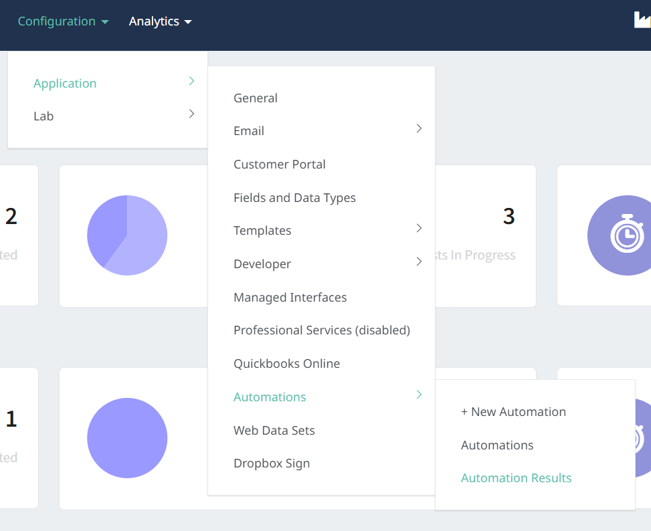This screenshot has width=651, height=531.
Task: Open Dropbox Sign settings
Action: click(x=272, y=463)
